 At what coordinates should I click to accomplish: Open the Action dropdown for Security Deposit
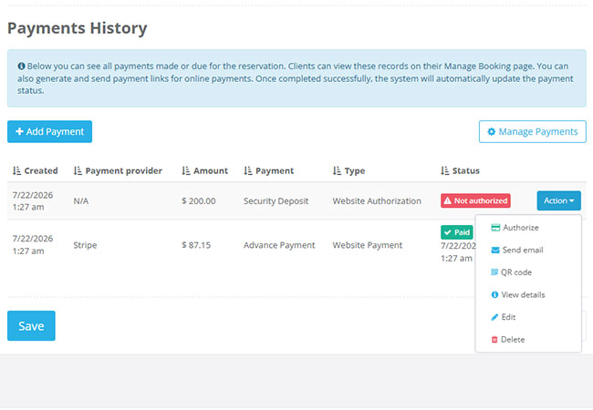click(558, 200)
